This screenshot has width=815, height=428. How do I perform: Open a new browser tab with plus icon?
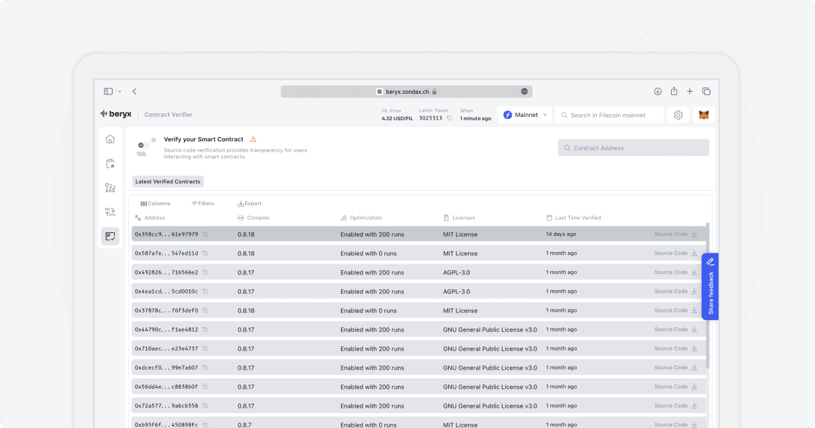click(690, 91)
